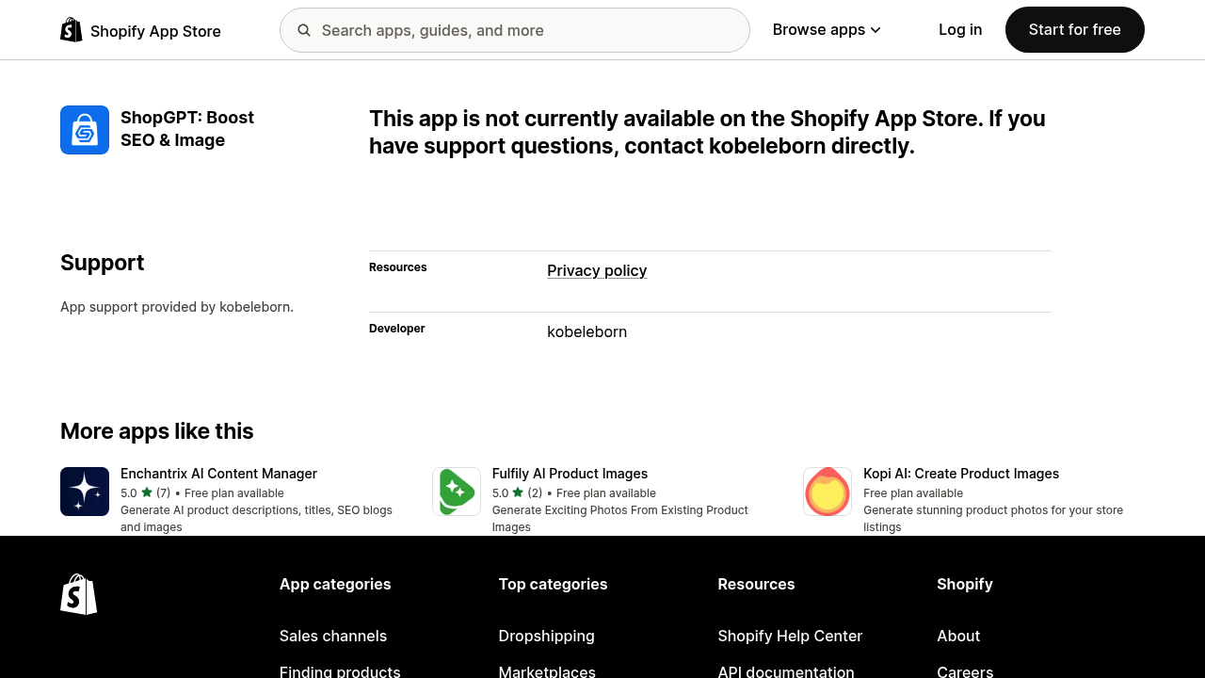The image size is (1205, 678).
Task: Click the Enchantrix AI Content Manager app icon
Action: [84, 491]
